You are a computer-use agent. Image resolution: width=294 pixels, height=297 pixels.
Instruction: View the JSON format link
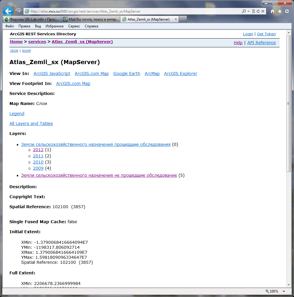(x=14, y=51)
